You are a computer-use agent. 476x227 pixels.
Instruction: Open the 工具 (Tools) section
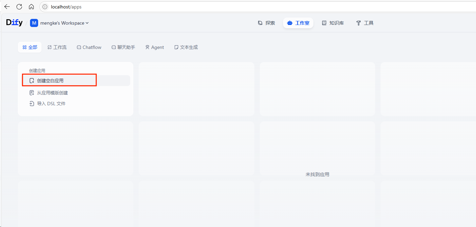click(x=365, y=23)
